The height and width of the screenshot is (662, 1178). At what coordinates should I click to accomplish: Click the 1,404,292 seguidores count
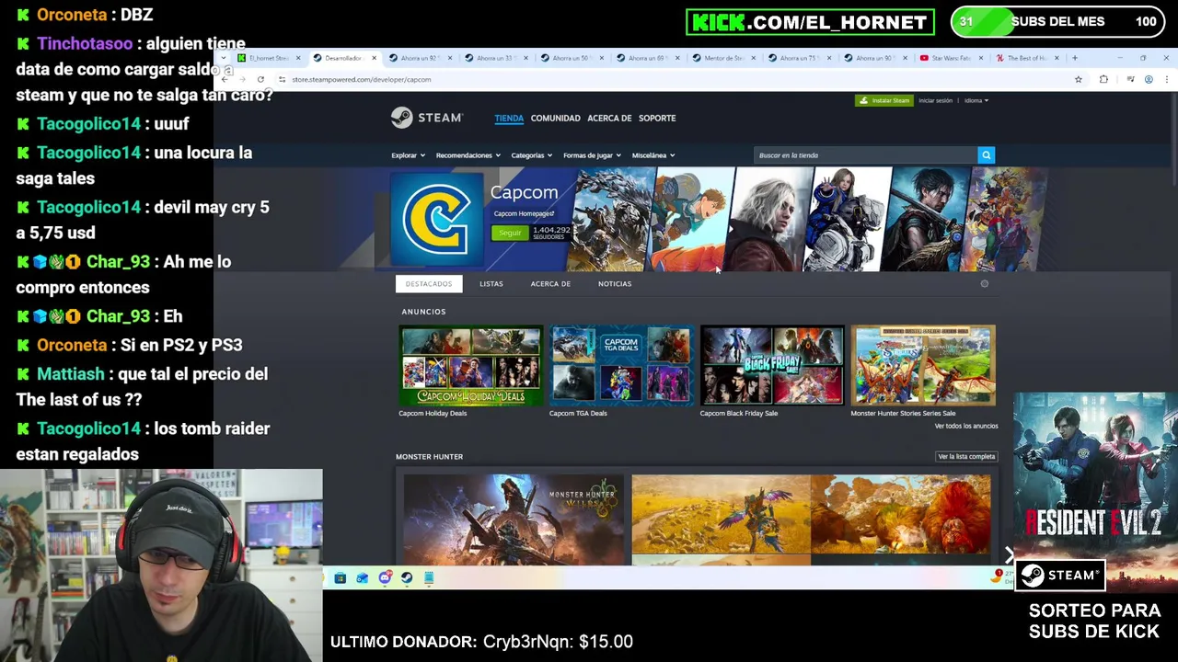550,233
